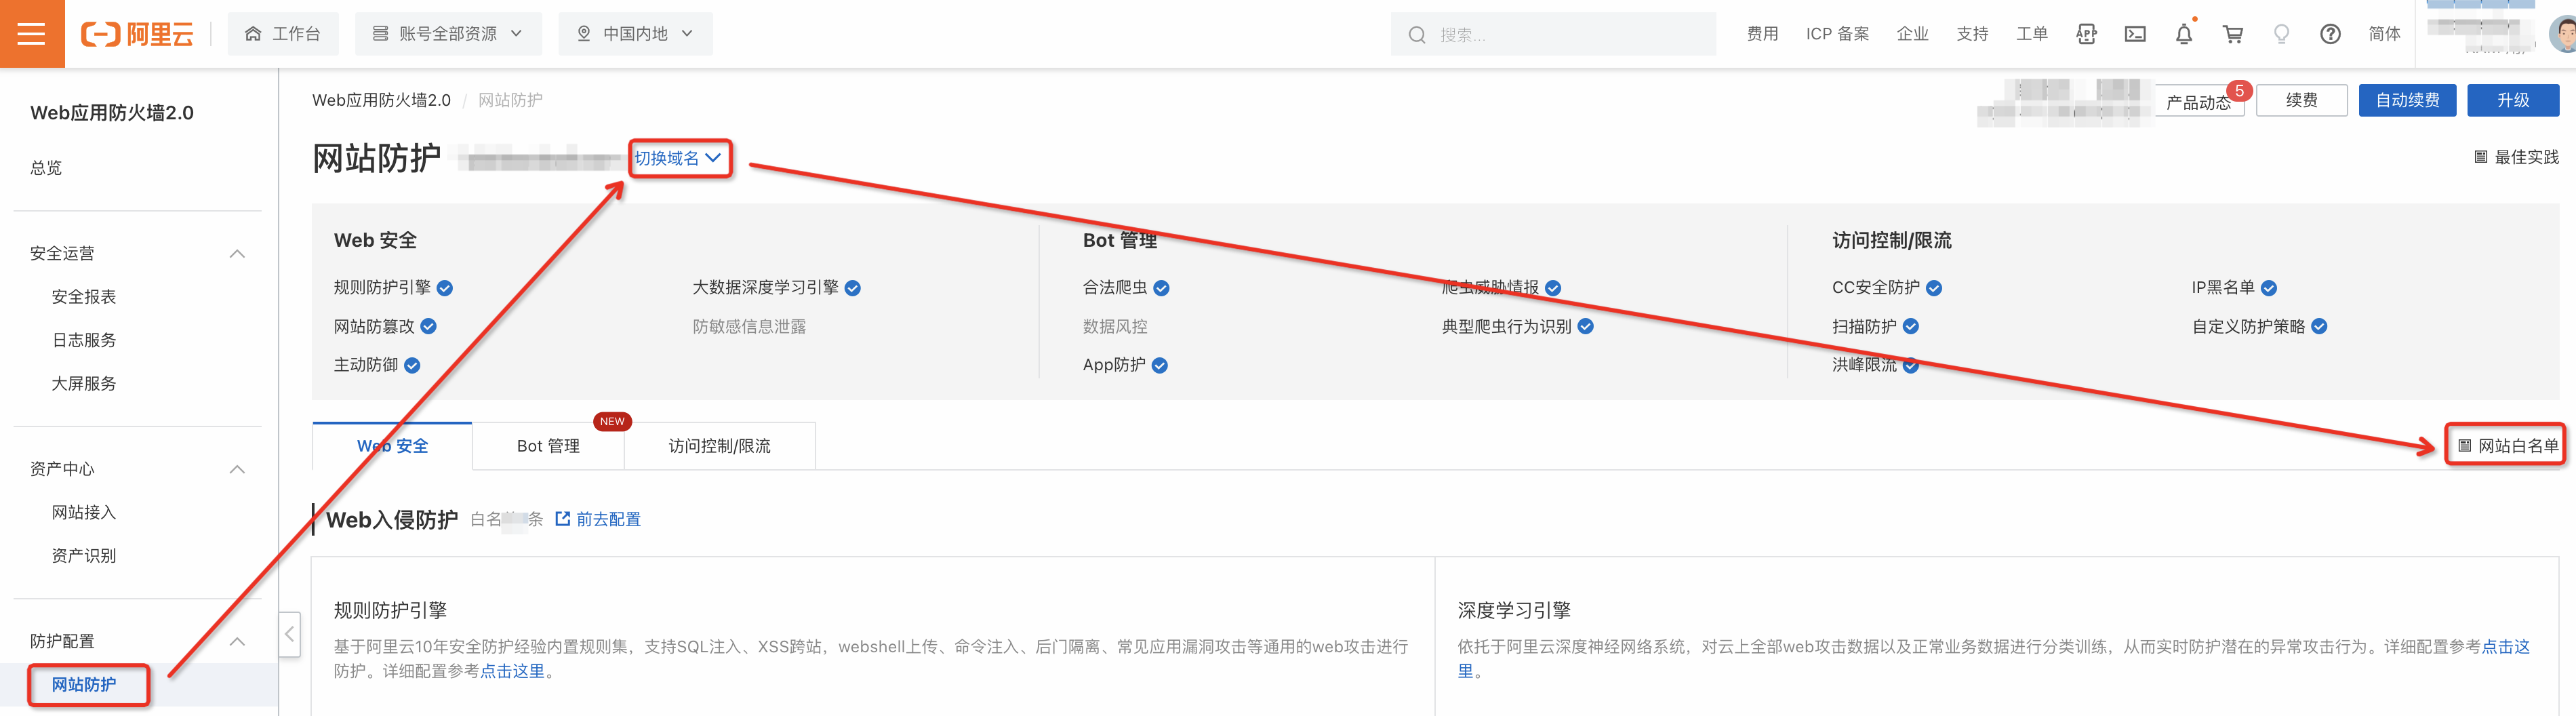Open the hamburger navigation menu
The width and height of the screenshot is (2576, 716).
pyautogui.click(x=32, y=34)
